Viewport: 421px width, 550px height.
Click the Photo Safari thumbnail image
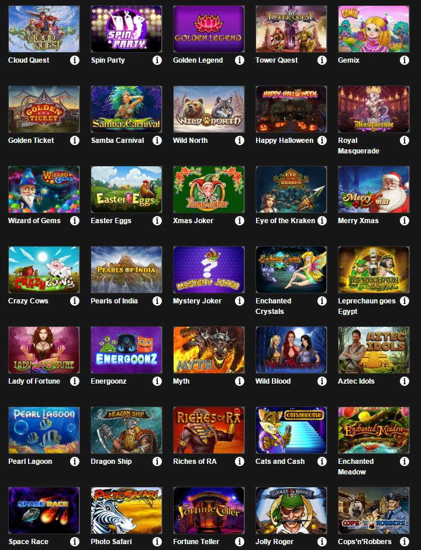126,510
